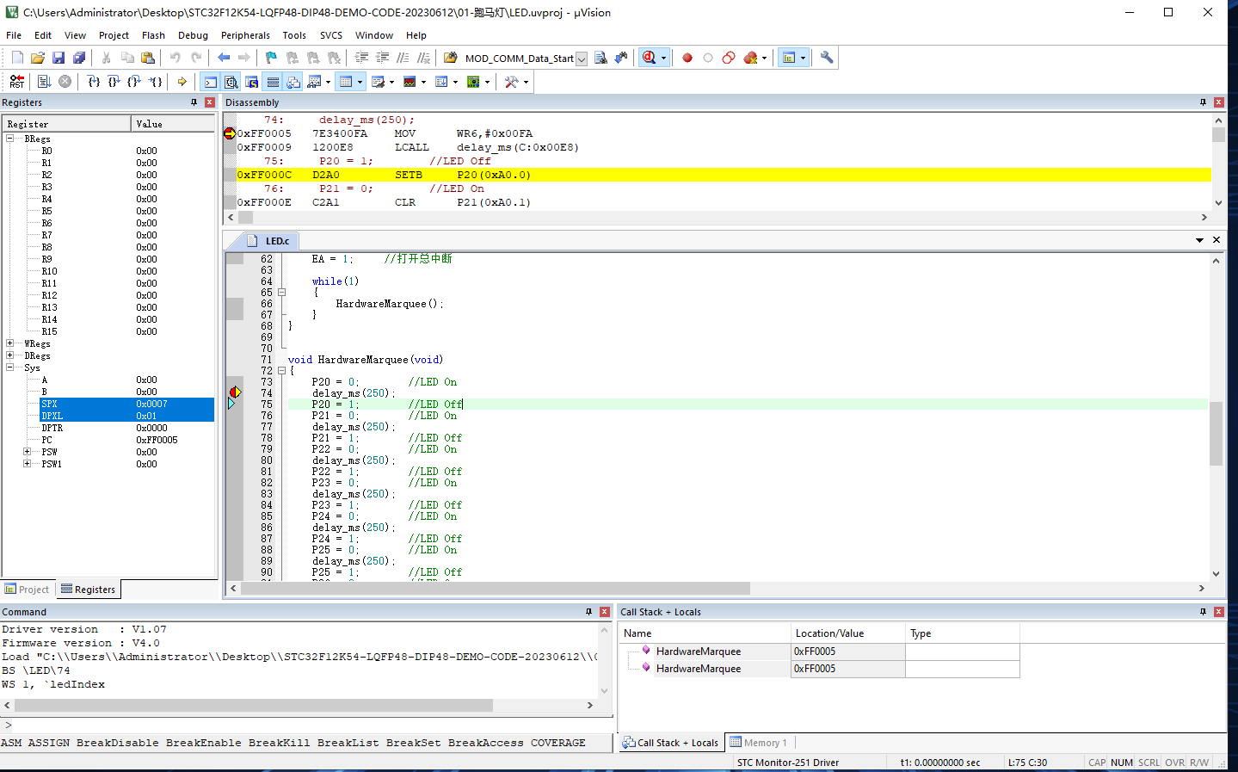Screen dimensions: 1238x772
Task: Click the Disassembly scroll-down arrow
Action: click(1218, 203)
